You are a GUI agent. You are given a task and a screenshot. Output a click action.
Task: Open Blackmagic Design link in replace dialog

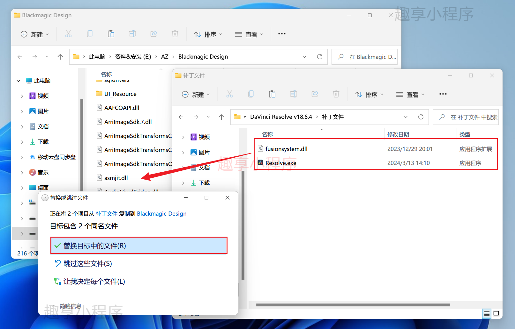162,214
